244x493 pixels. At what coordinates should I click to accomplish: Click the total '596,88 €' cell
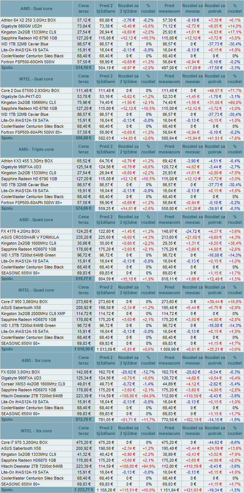click(x=84, y=138)
